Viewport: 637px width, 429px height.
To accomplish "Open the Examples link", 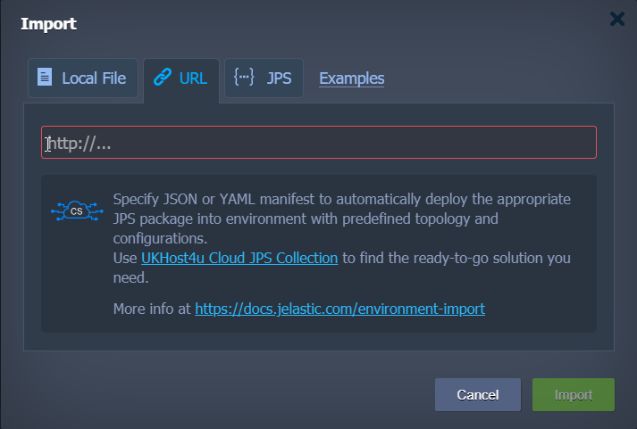I will click(x=351, y=78).
